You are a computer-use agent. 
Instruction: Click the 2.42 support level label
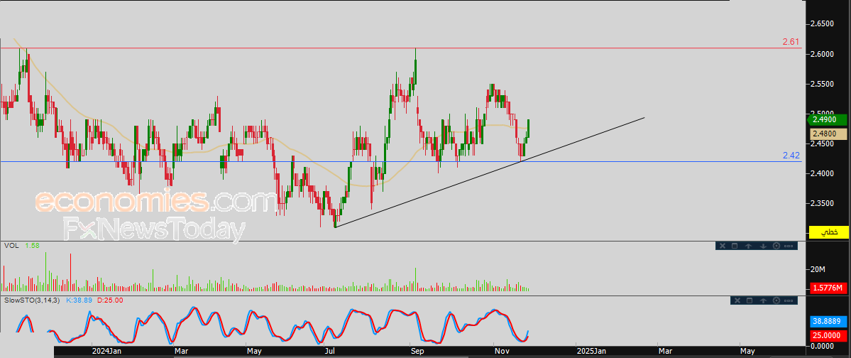coord(791,156)
